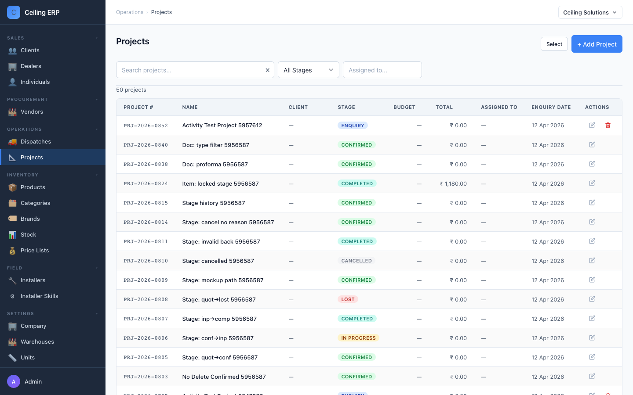
Task: Clear the search box with X
Action: tap(267, 70)
